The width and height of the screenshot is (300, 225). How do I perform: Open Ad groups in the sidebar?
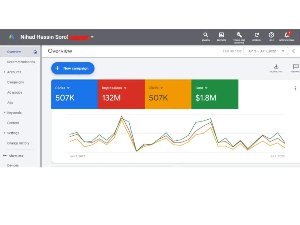(x=15, y=92)
